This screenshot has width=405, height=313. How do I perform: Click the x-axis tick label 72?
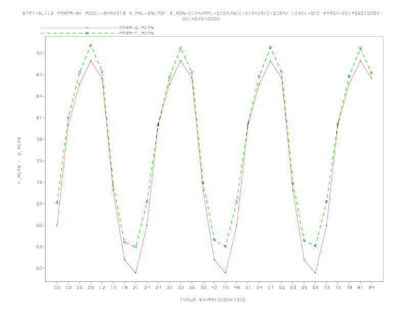(327, 287)
